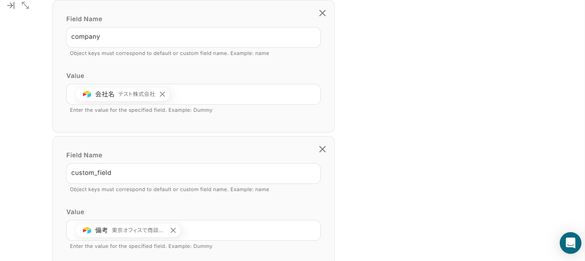The height and width of the screenshot is (261, 585).
Task: Click inside the Value box holding 会社名
Action: click(244, 94)
